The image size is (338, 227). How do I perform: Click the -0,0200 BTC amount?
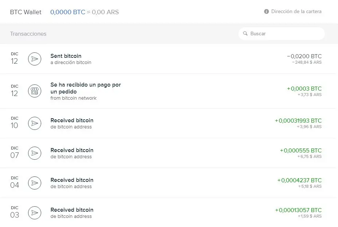point(304,56)
